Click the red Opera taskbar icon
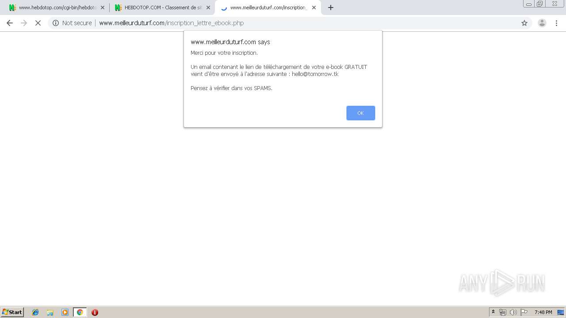The width and height of the screenshot is (566, 318). (95, 312)
